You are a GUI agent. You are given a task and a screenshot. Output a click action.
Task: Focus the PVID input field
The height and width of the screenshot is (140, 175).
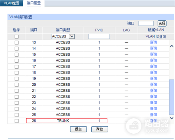[99, 36]
